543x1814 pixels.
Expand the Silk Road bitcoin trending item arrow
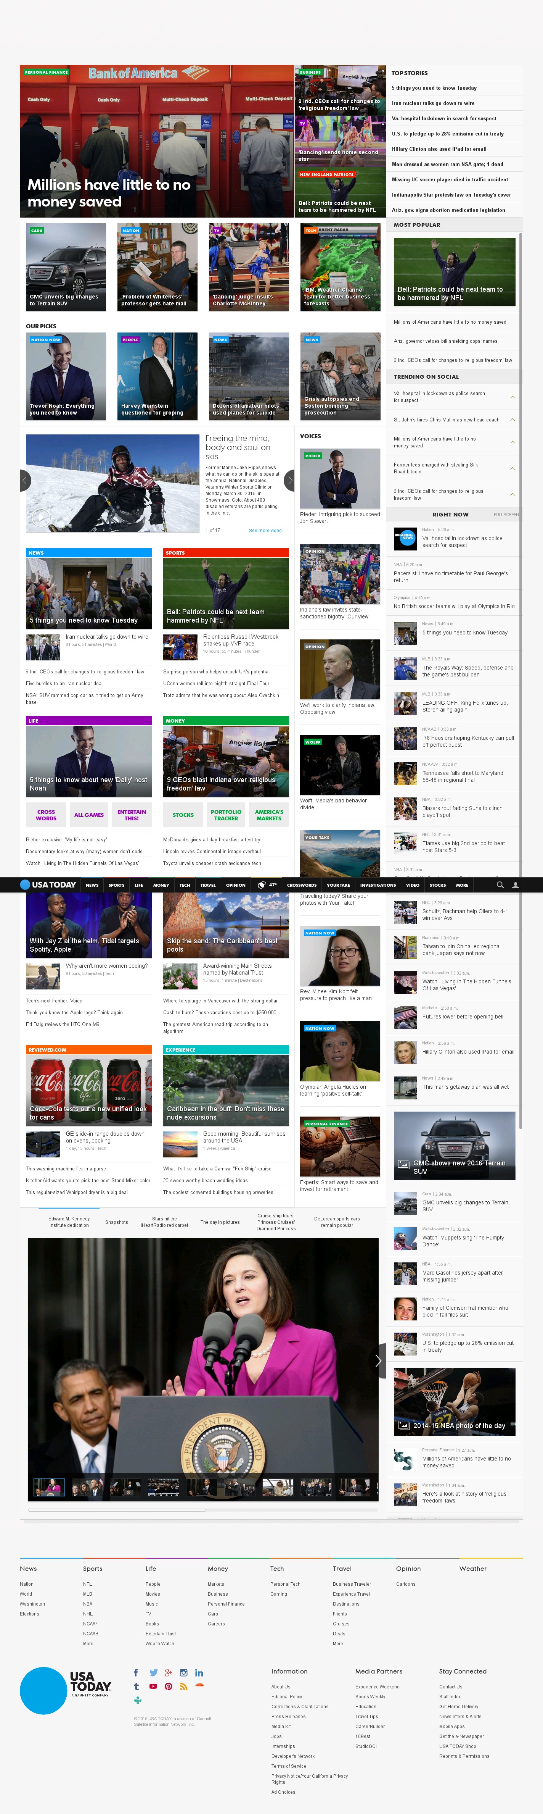click(512, 468)
